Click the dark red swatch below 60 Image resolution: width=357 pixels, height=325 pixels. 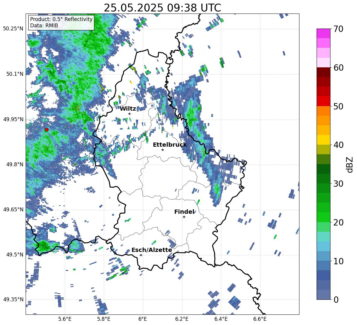pos(323,72)
